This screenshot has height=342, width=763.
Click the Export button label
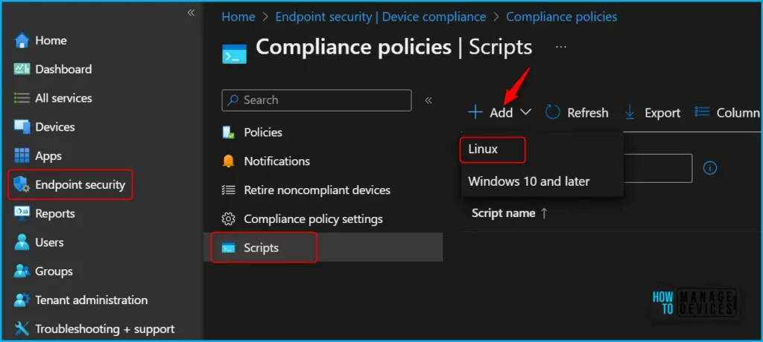point(662,113)
